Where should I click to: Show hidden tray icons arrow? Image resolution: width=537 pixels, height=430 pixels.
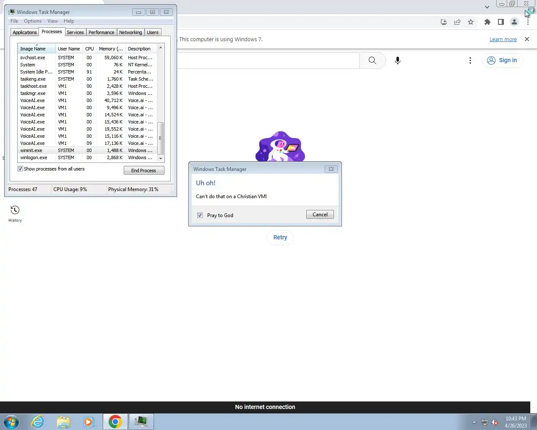pos(474,422)
